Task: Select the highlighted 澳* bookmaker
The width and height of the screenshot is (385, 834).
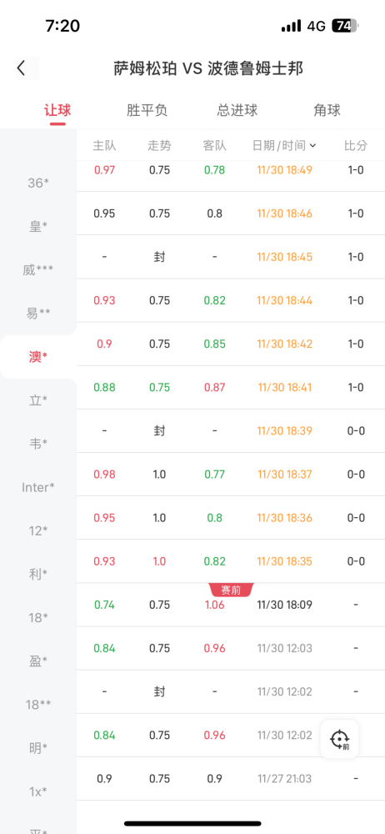Action: tap(38, 357)
